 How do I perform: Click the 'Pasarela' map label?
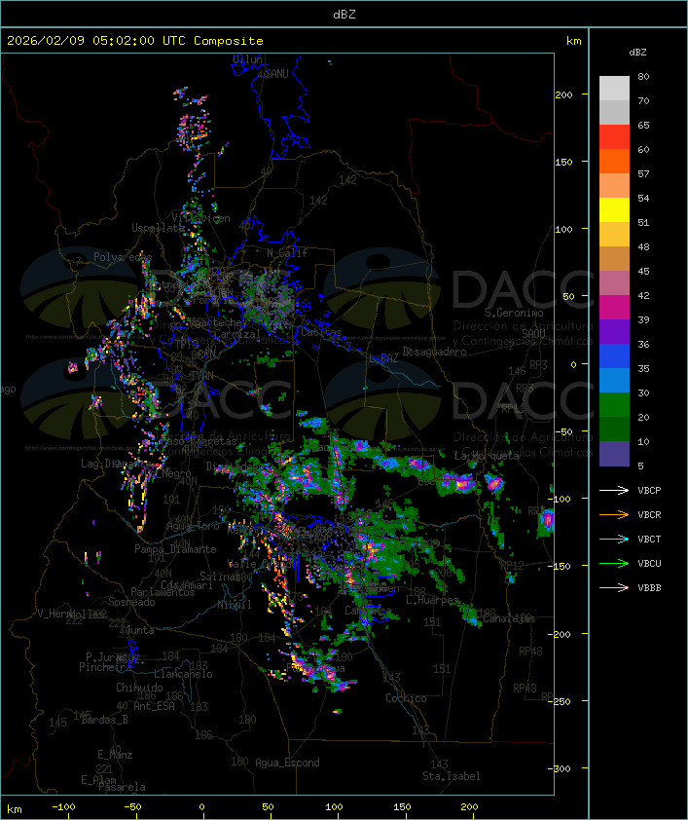[x=122, y=787]
